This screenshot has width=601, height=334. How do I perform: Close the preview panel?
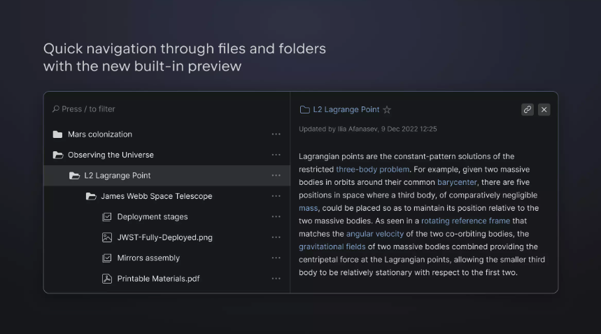tap(544, 109)
